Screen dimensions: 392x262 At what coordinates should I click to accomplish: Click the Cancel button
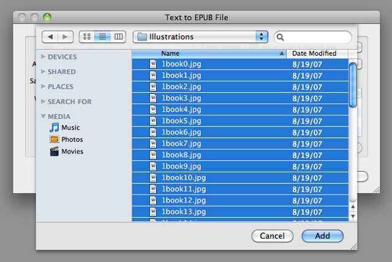[x=272, y=236]
